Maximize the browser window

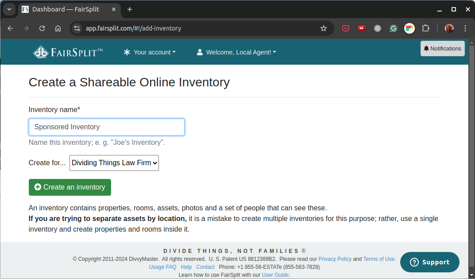tap(453, 9)
